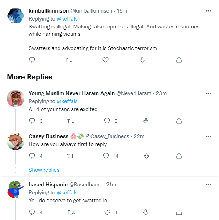Share Casey Business's tweet
The image size is (219, 220).
(178, 156)
